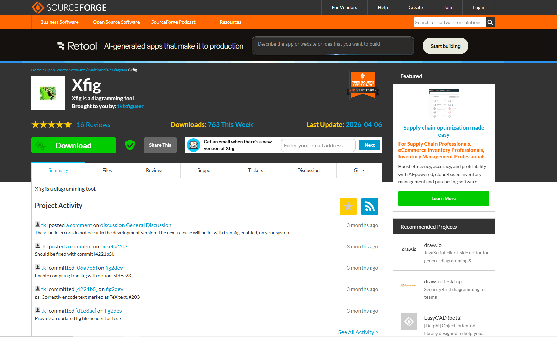Open commit [06a7b5] link
This screenshot has width=557, height=337.
coord(86,268)
